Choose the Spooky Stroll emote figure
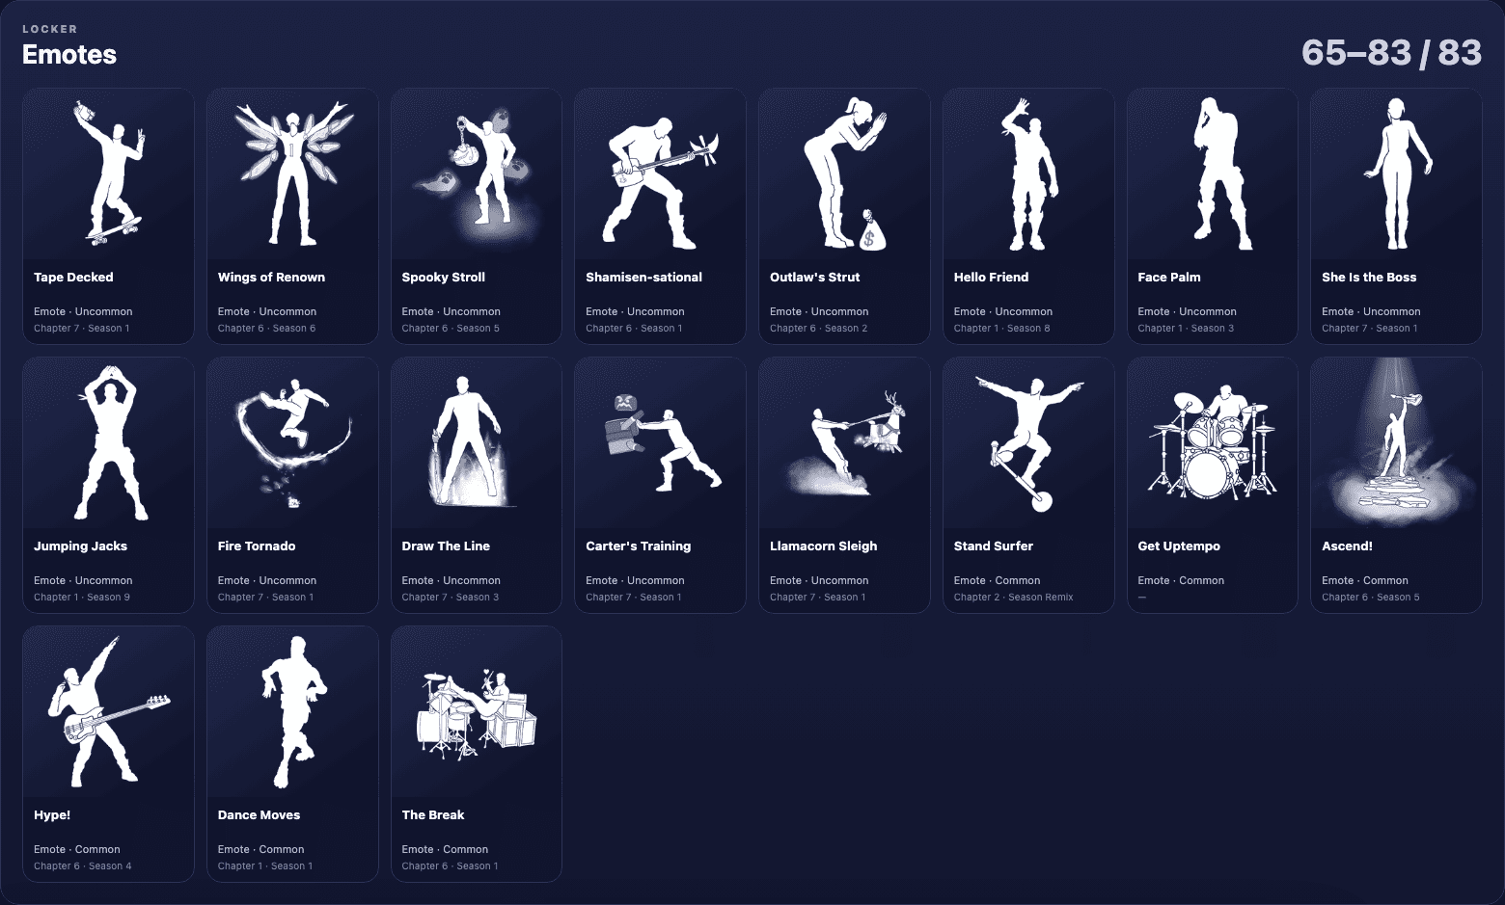 click(477, 173)
